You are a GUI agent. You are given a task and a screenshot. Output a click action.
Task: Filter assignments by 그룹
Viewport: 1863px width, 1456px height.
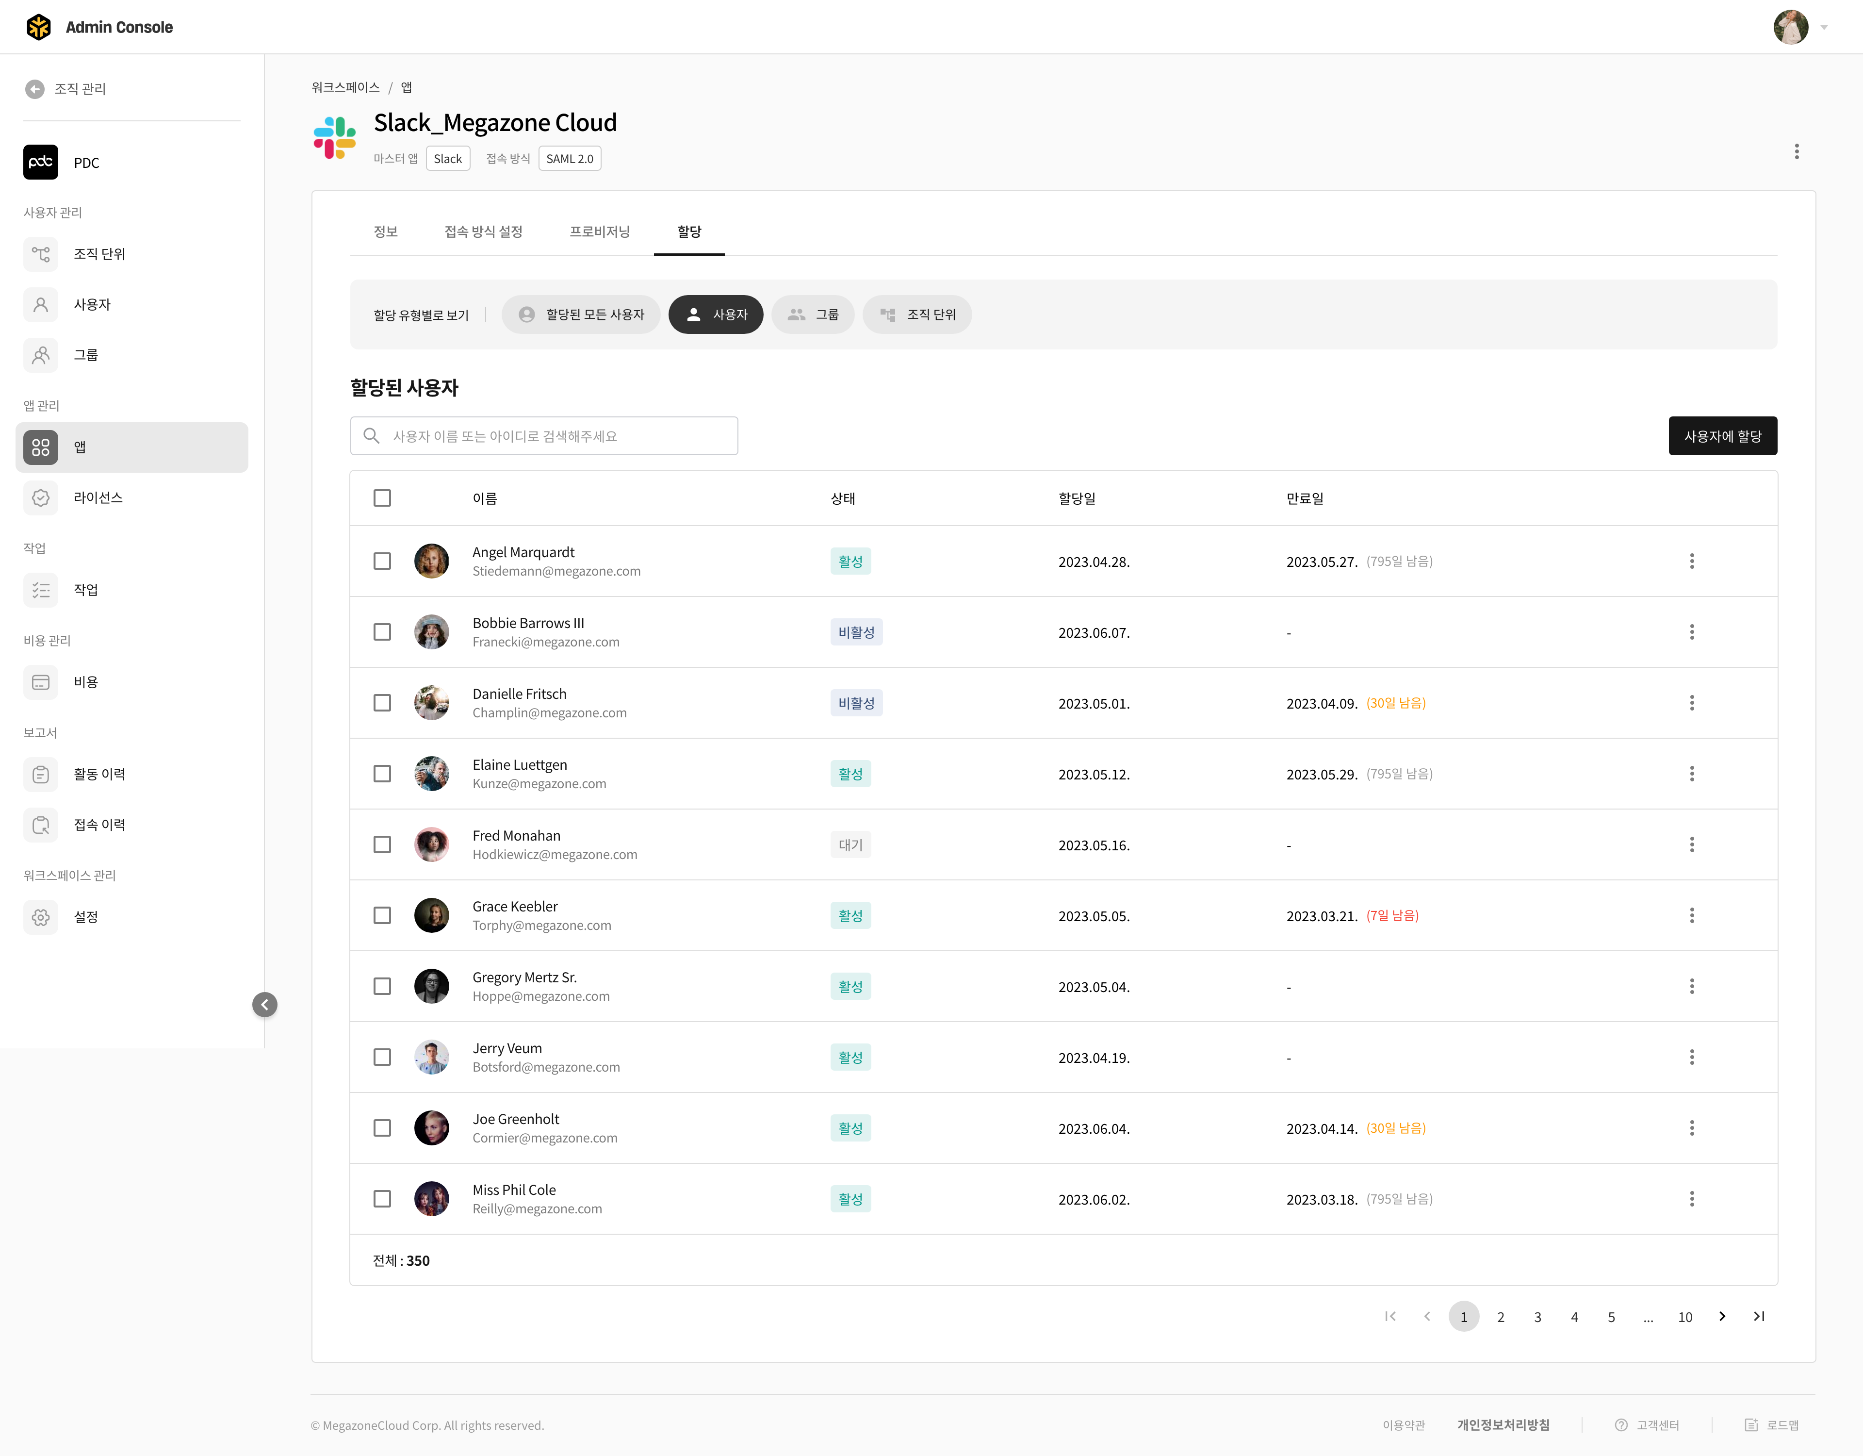(813, 314)
